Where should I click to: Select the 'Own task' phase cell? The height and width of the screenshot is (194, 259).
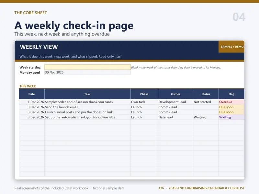click(x=144, y=102)
